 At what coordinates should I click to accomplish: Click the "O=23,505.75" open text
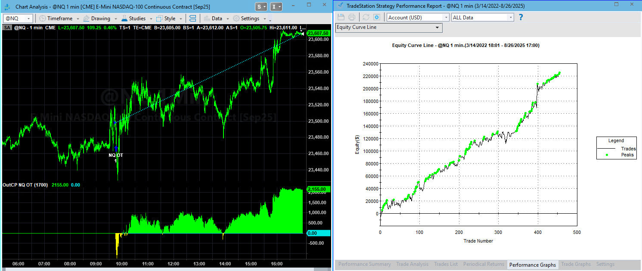coord(254,28)
